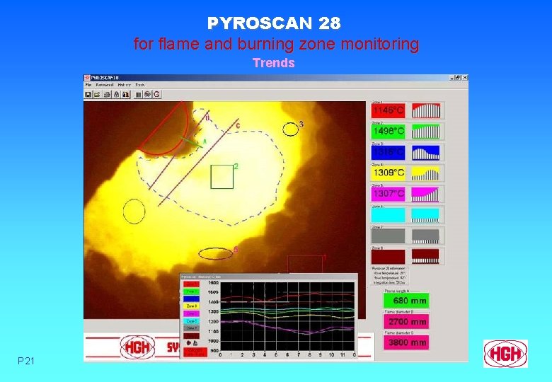Image resolution: width=552 pixels, height=382 pixels.
Task: Click the flame diameter B value 2700 mm
Action: [407, 321]
